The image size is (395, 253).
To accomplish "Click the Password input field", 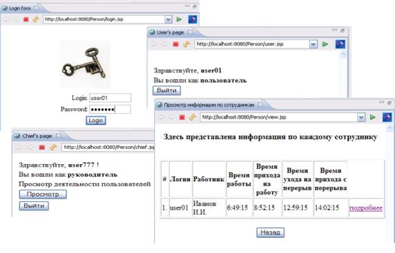I will pyautogui.click(x=110, y=109).
